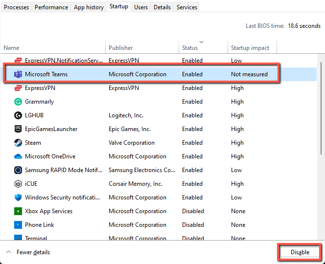Screen dimensions: 325x264
Task: Click the Microsoft OneDrive cloud icon
Action: click(18, 156)
